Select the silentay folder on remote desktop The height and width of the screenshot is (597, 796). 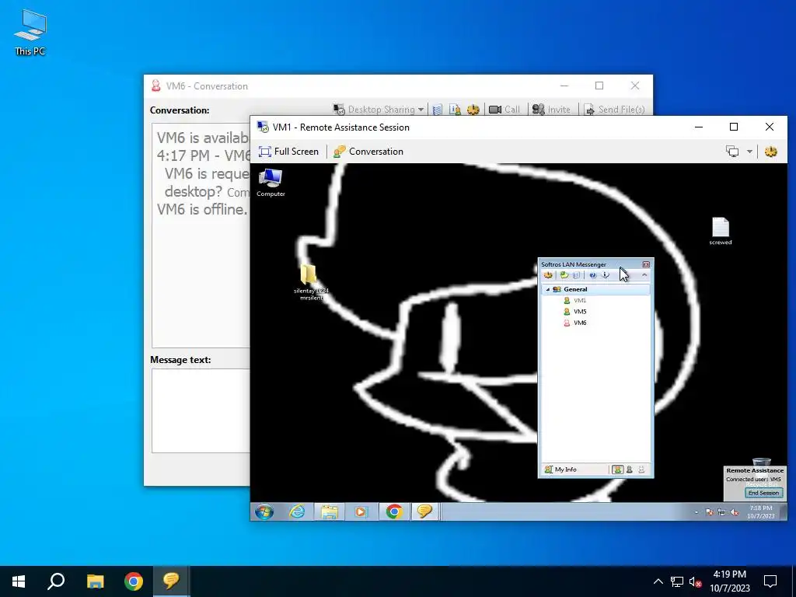[311, 282]
